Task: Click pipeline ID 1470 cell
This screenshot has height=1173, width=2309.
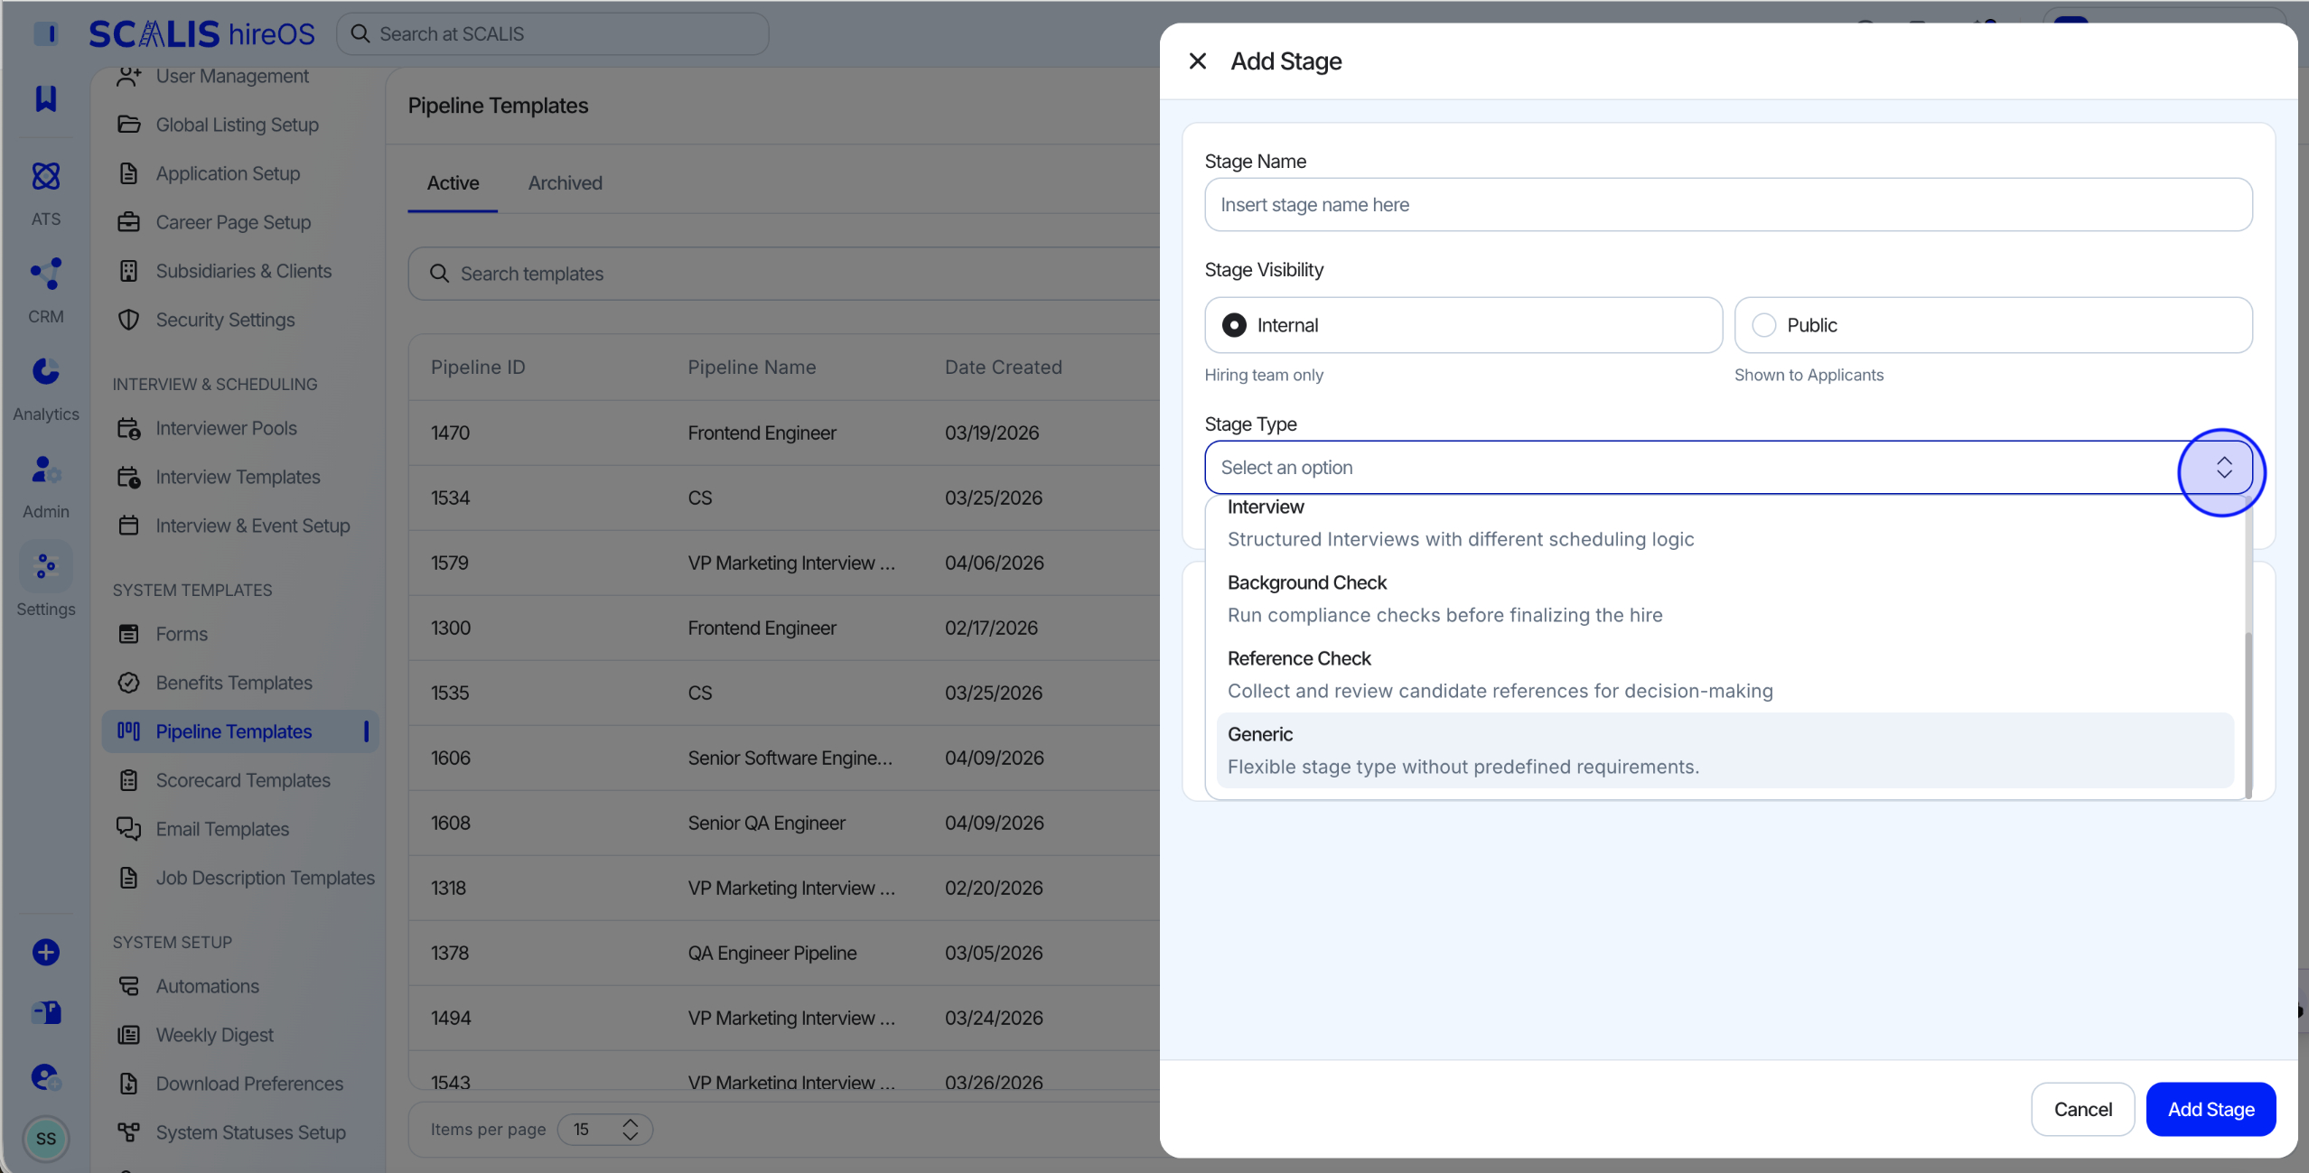Action: (x=450, y=433)
